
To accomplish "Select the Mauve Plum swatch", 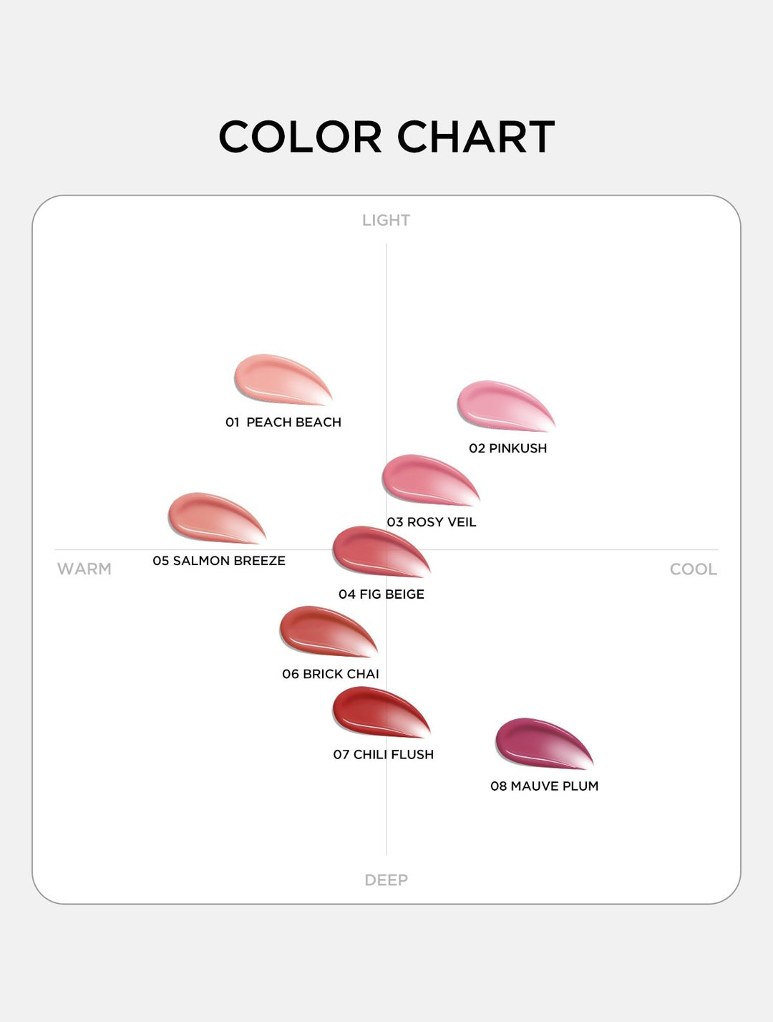I will click(542, 743).
